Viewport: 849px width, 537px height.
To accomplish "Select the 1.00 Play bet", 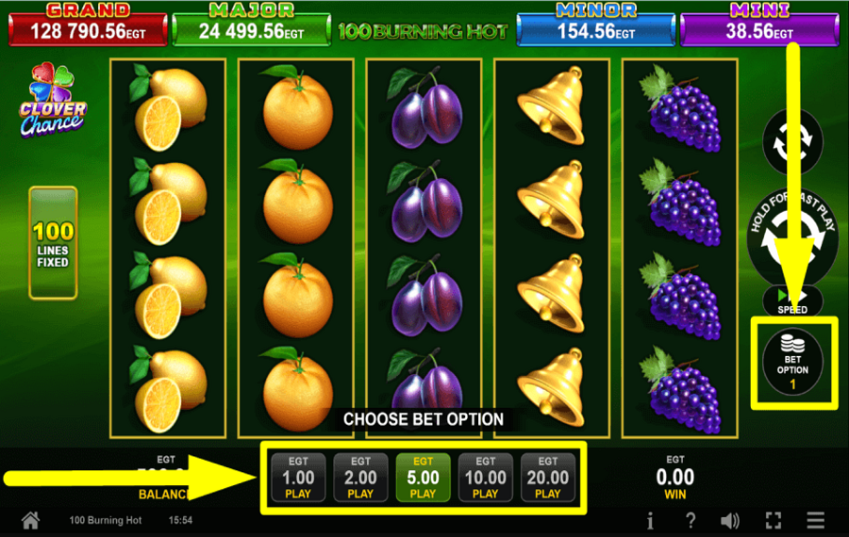I will coord(298,478).
